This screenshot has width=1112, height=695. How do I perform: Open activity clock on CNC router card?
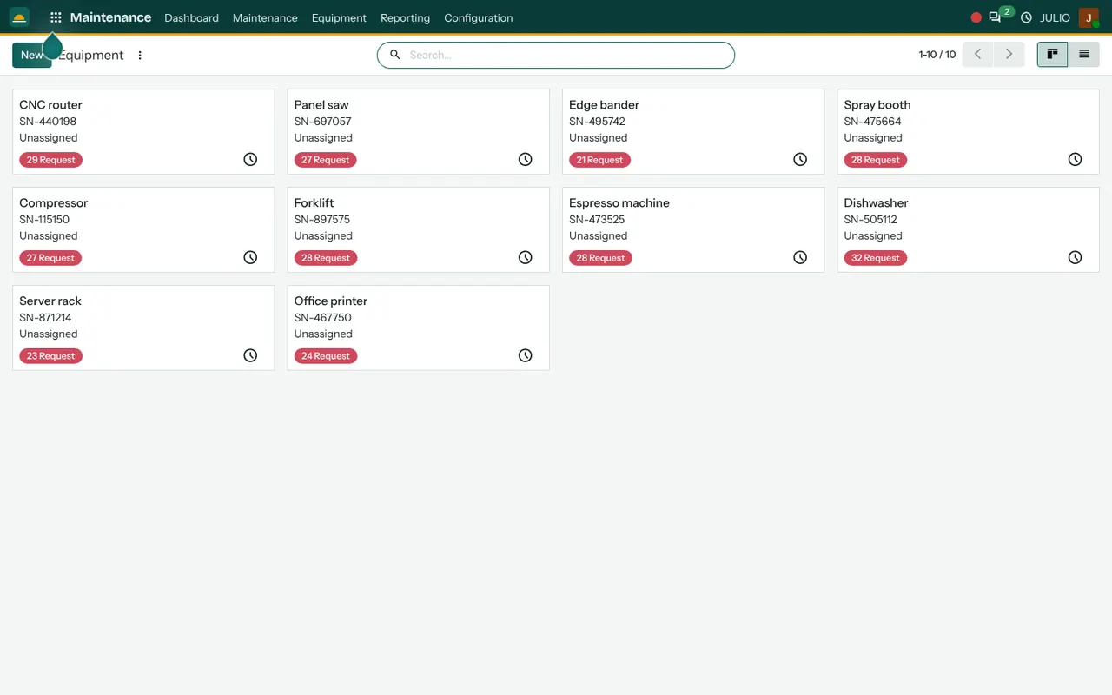(x=250, y=159)
